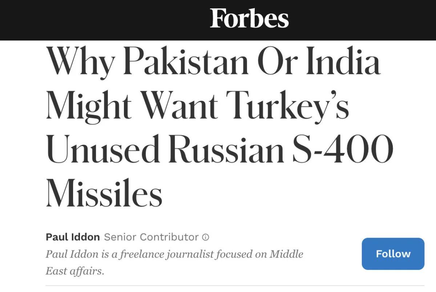Open Paul Iddon's author profile name
The width and height of the screenshot is (436, 292).
pyautogui.click(x=73, y=237)
